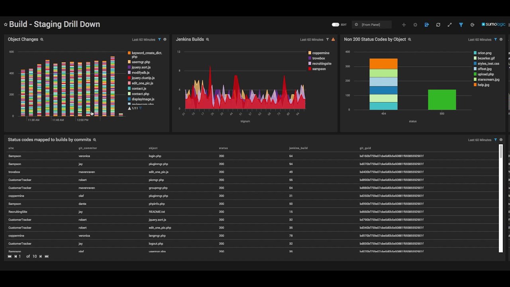Click the blue share dashboard icon
Screen dimensions: 510x287
[427, 25]
